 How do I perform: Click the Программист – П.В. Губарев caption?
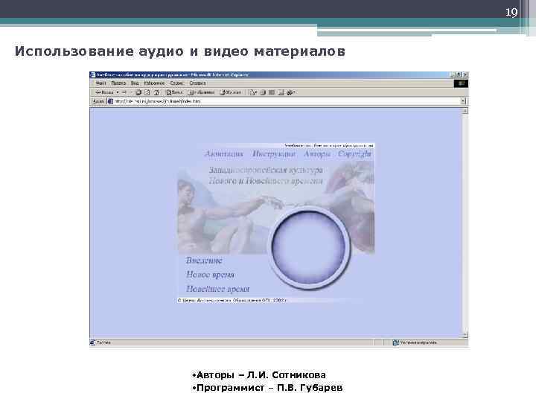coord(267,388)
